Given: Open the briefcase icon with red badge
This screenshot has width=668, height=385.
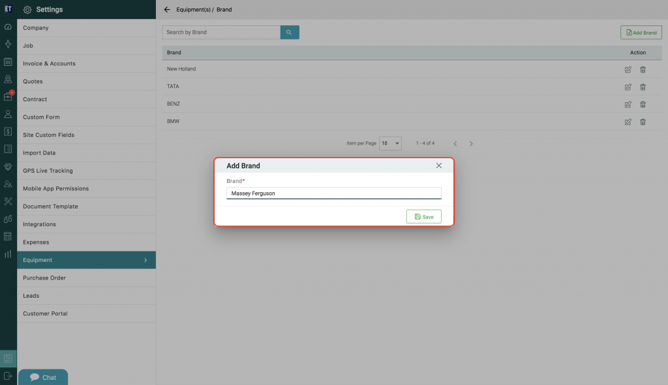Looking at the screenshot, I should click(8, 96).
